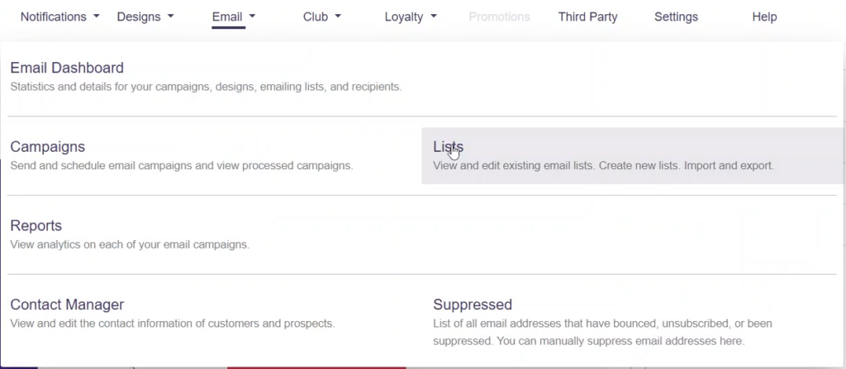
Task: Click the caret arrow beside Club
Action: (338, 17)
